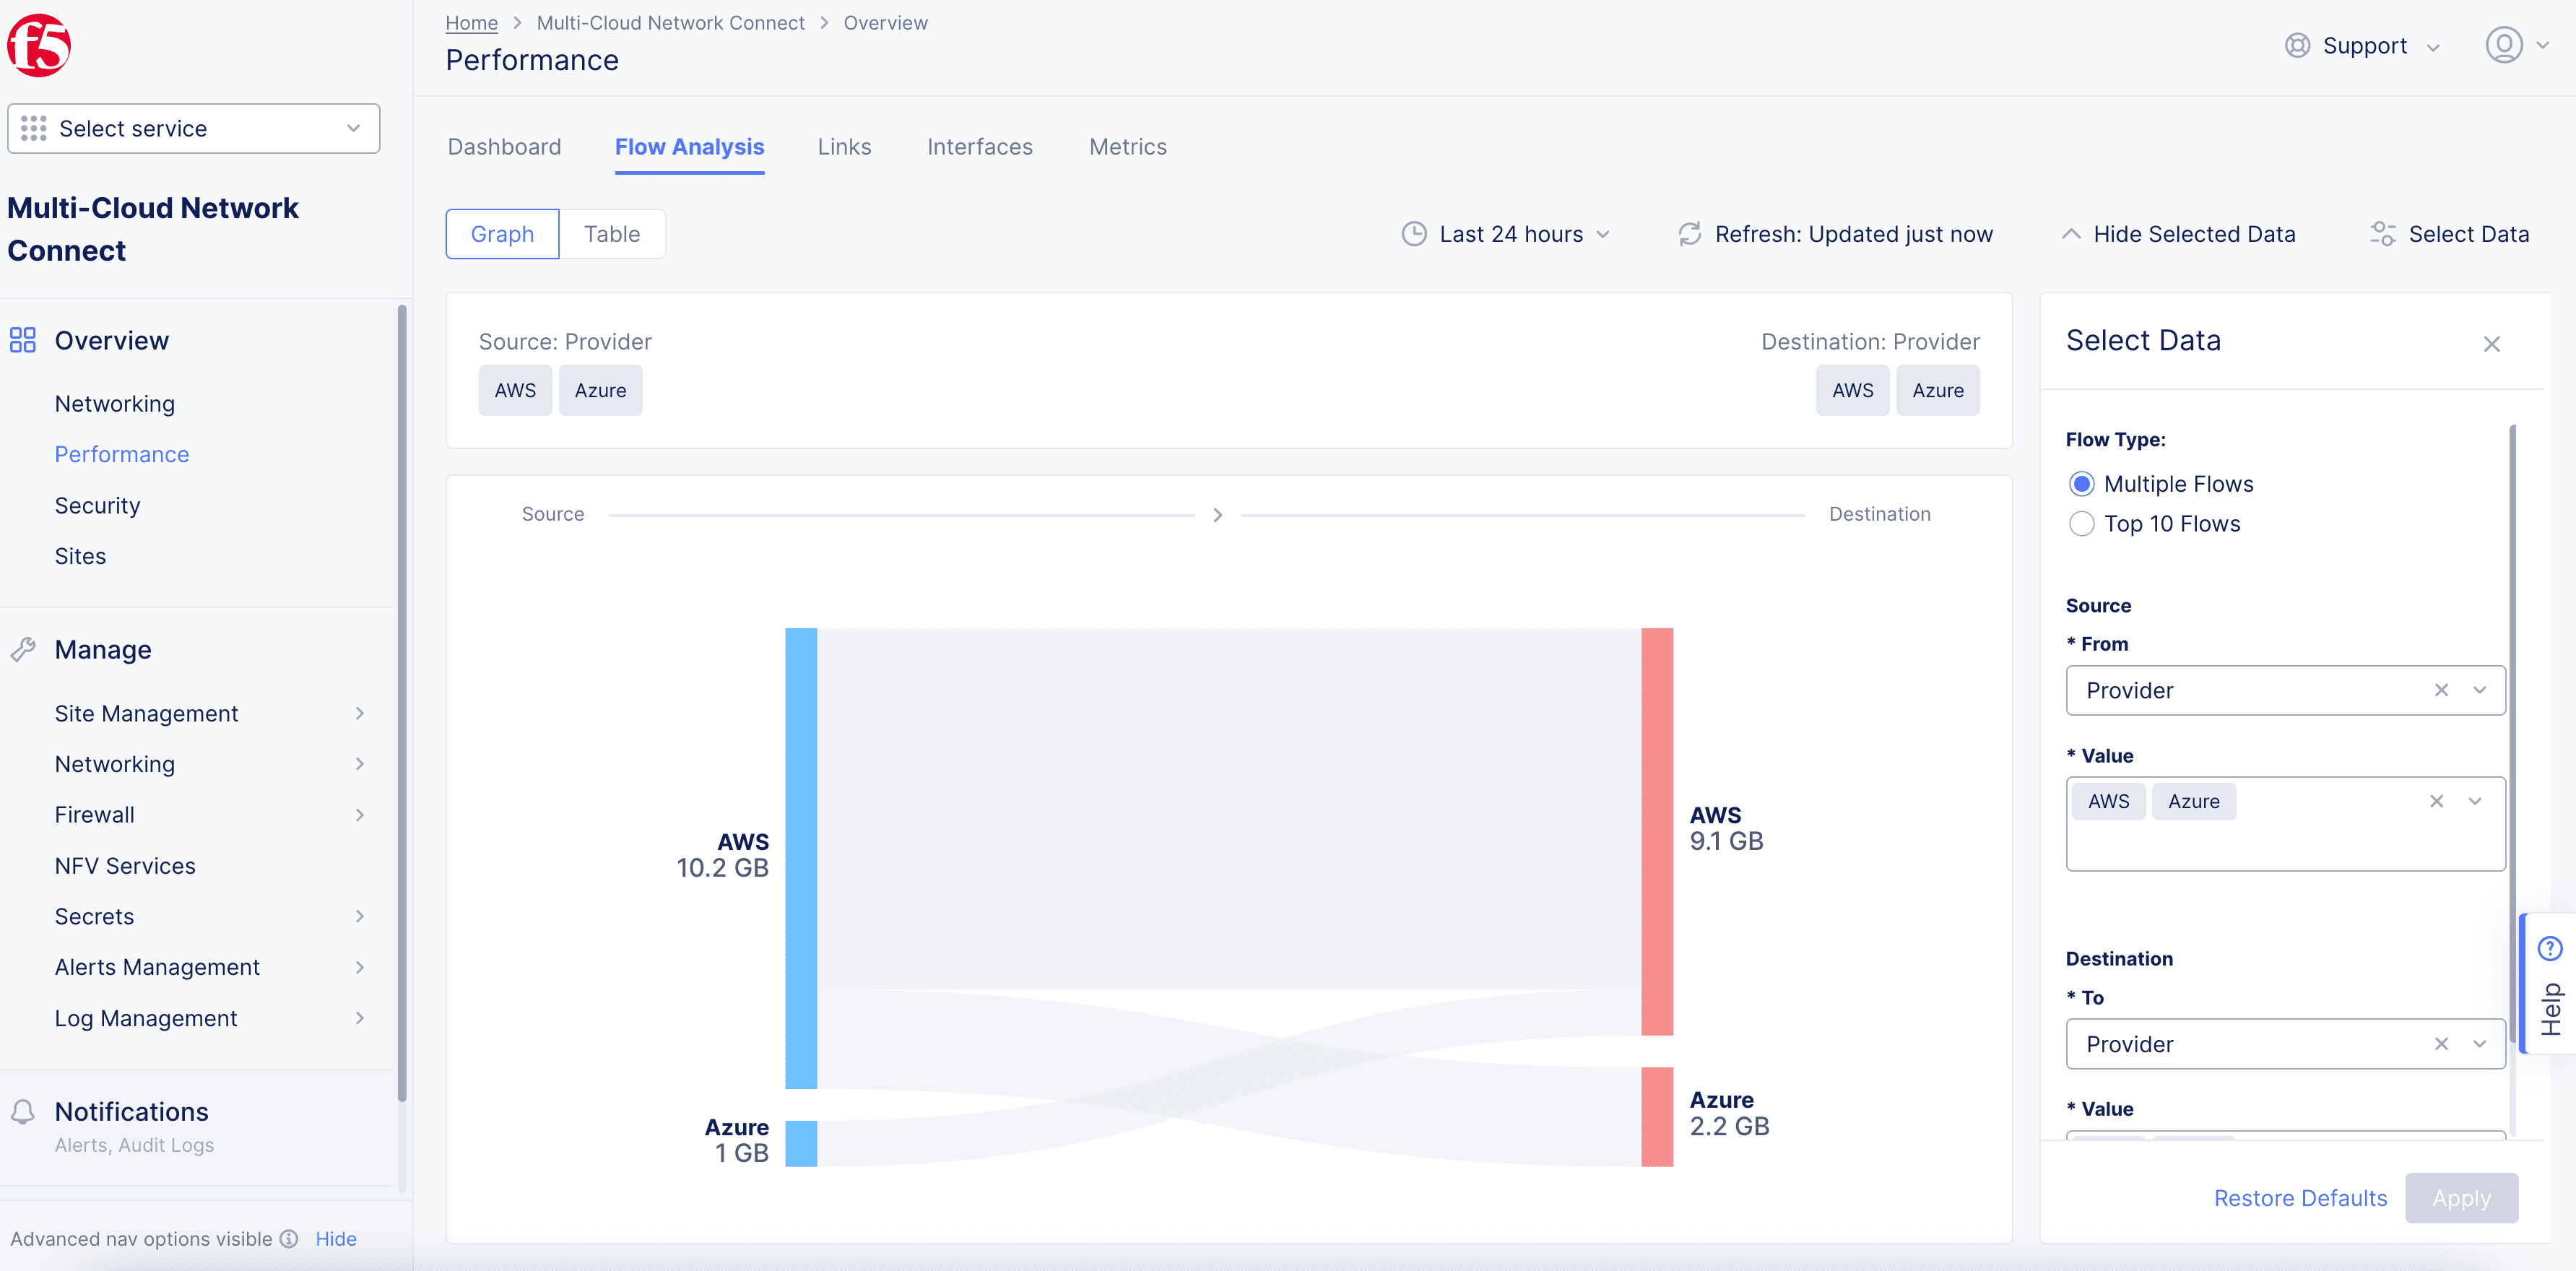Click the red Azure destination bar
The height and width of the screenshot is (1271, 2576).
coord(1657,1117)
